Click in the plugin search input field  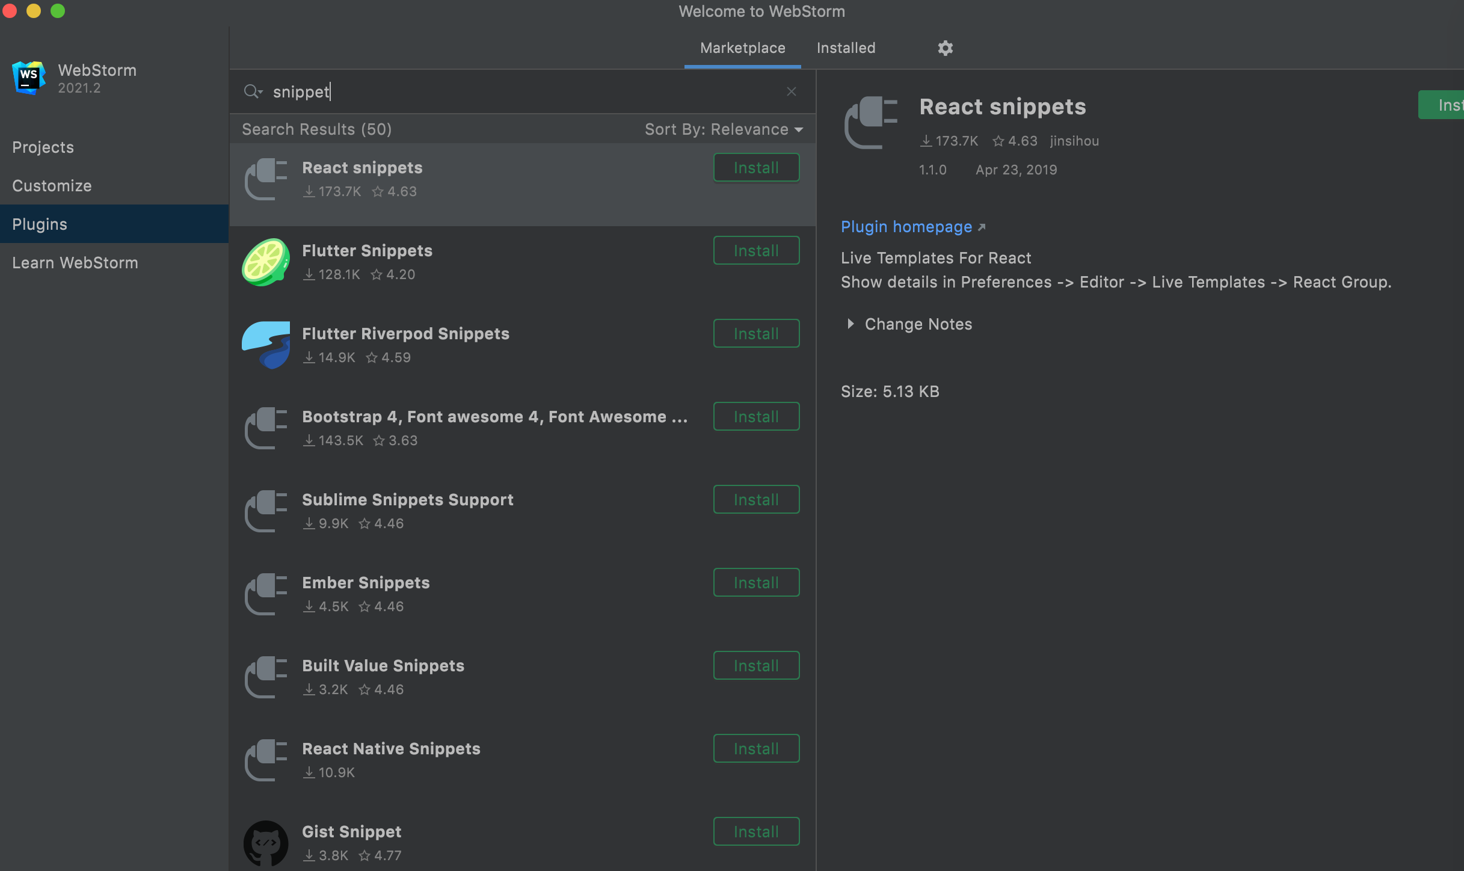[x=517, y=91]
